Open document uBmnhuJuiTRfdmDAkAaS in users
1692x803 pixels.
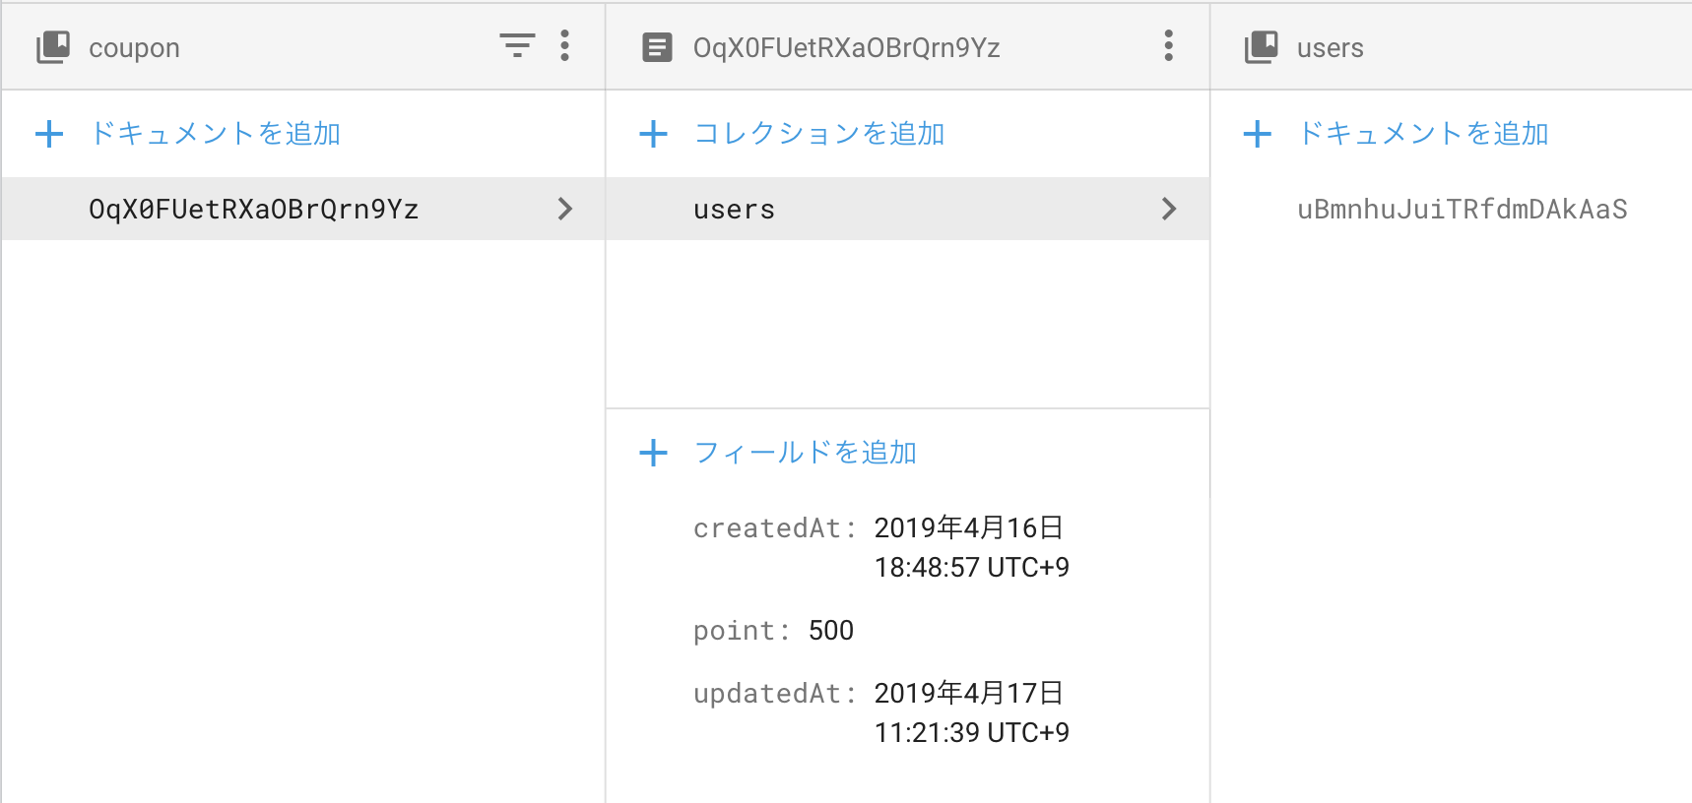pyautogui.click(x=1462, y=209)
